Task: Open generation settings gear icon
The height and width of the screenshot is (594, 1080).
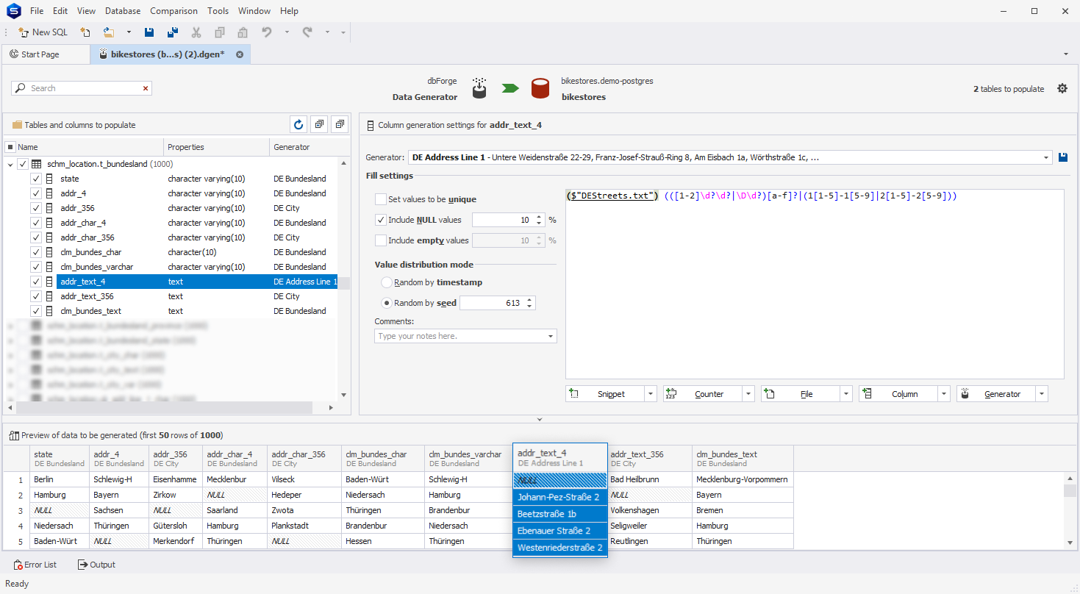Action: click(x=1062, y=88)
